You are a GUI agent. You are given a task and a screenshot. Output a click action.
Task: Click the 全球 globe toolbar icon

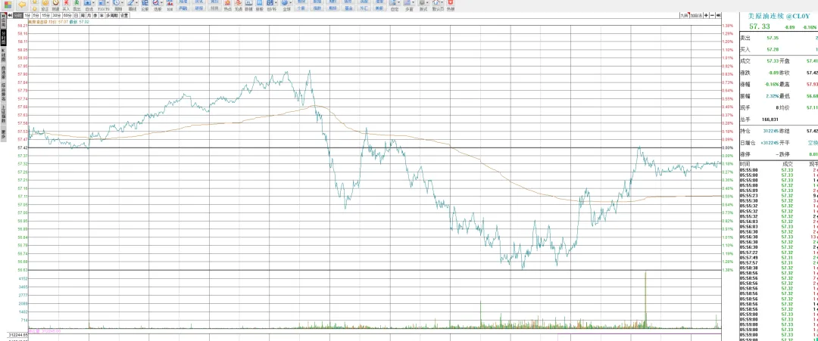(x=286, y=6)
